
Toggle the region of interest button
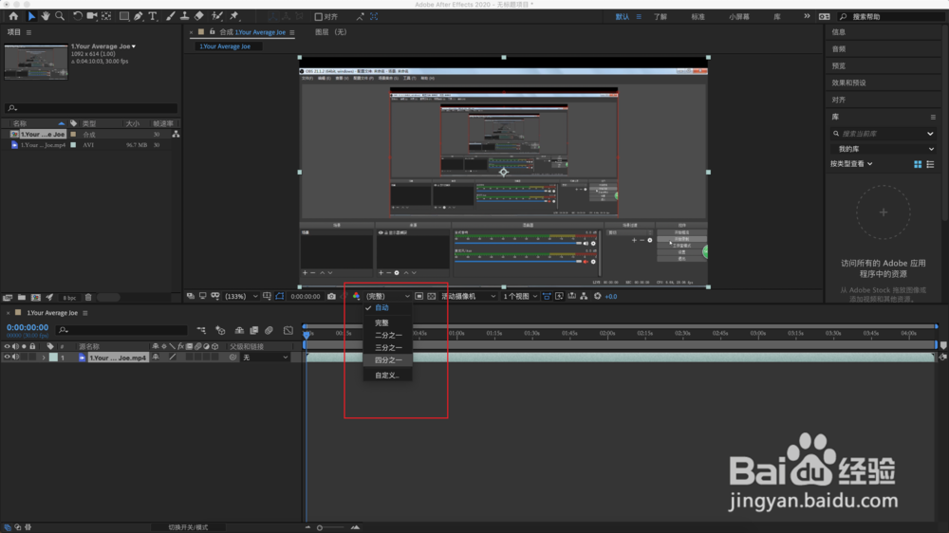pos(419,297)
